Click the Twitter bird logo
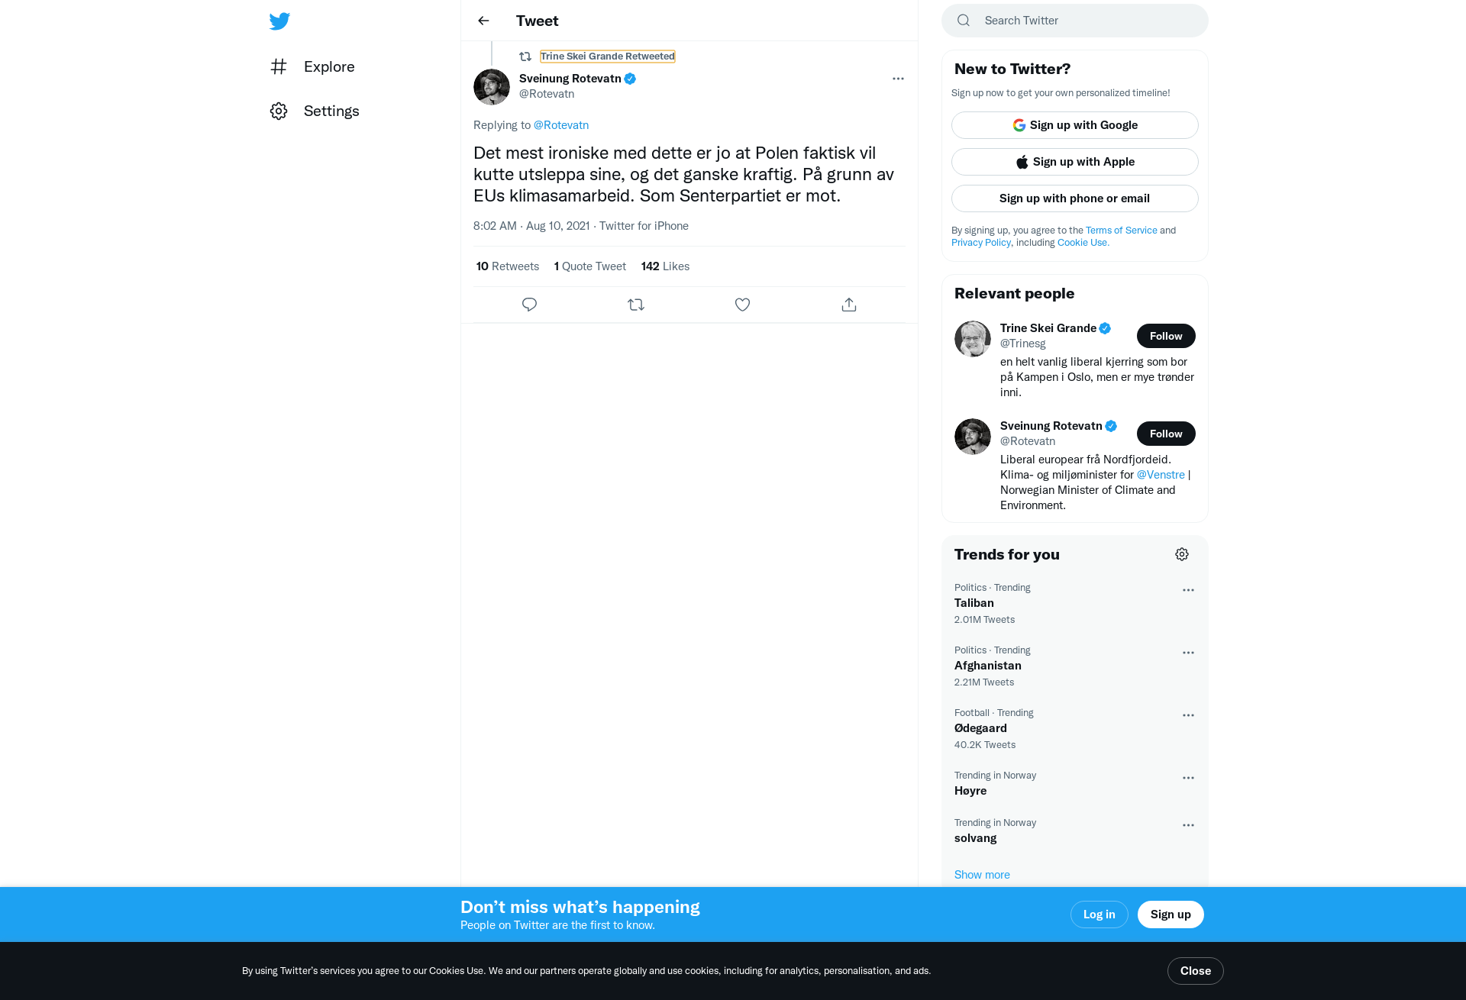The width and height of the screenshot is (1466, 1000). click(x=279, y=21)
